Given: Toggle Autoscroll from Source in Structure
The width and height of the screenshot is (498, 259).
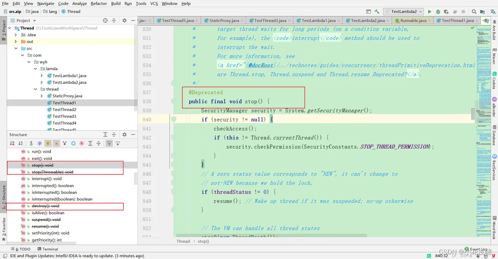Looking at the screenshot, I should coord(117,143).
